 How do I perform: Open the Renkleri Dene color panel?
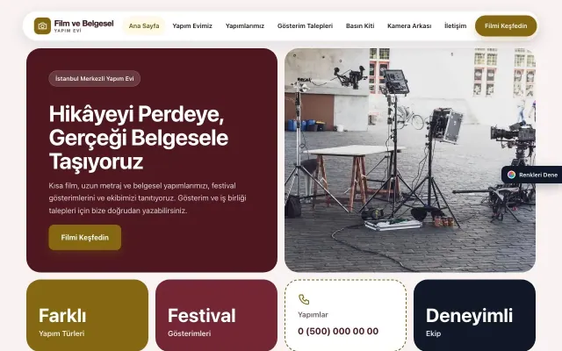[532, 175]
